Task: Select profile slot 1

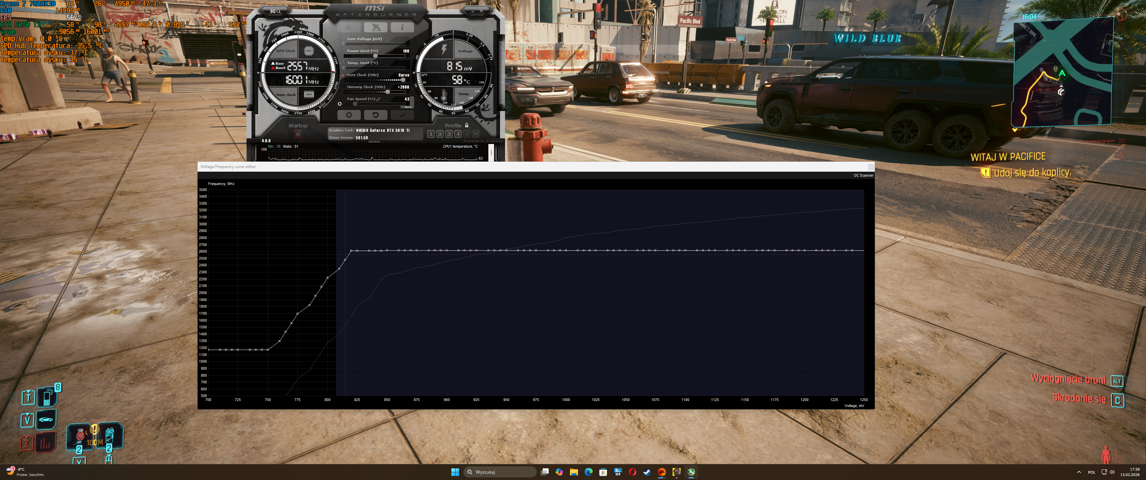Action: click(x=431, y=134)
